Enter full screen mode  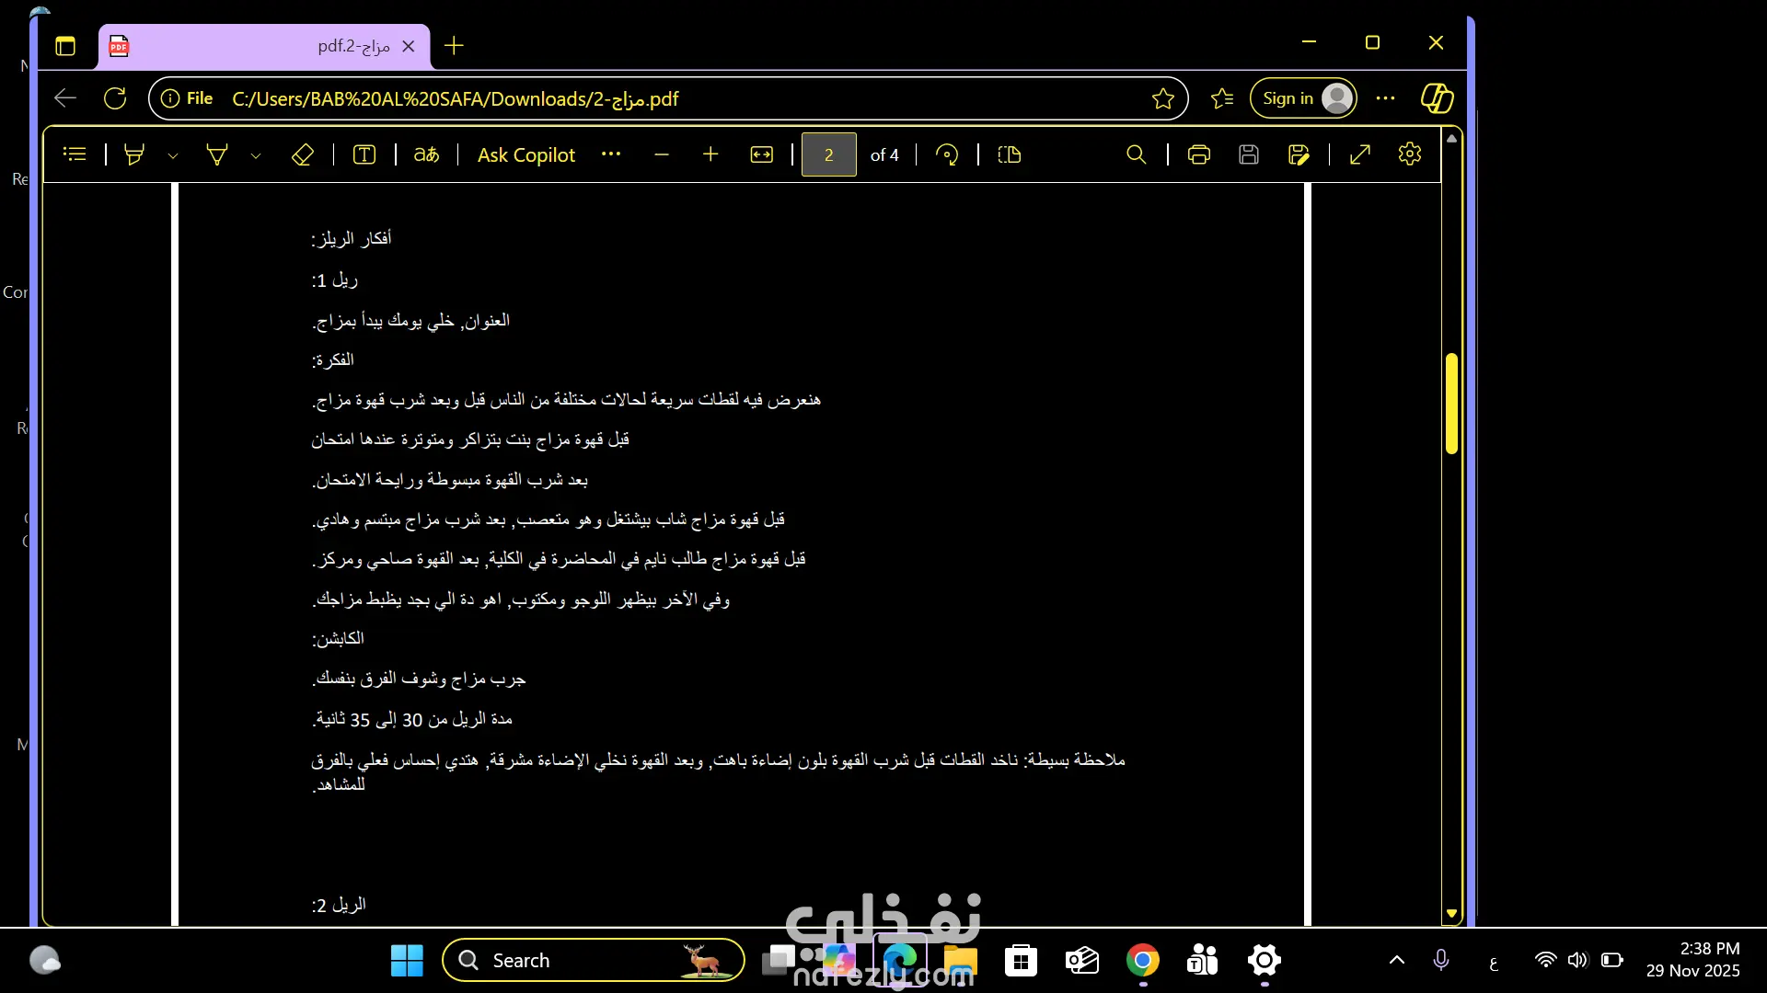[x=1360, y=154]
